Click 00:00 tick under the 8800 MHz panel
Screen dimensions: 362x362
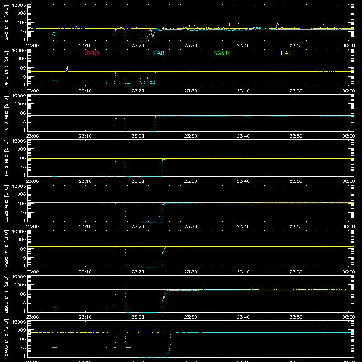click(348, 317)
